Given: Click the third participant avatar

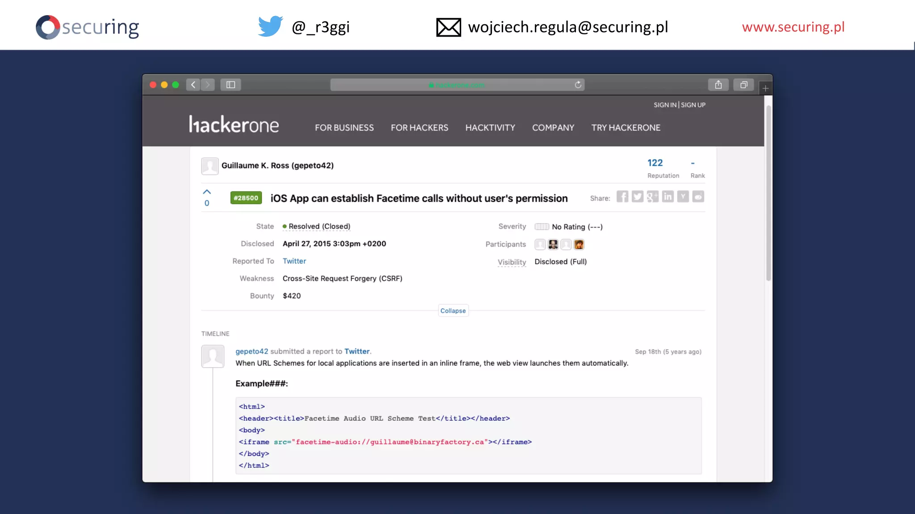Looking at the screenshot, I should (566, 245).
